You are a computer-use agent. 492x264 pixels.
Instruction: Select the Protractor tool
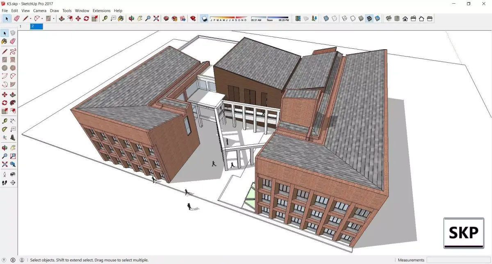tap(5, 129)
